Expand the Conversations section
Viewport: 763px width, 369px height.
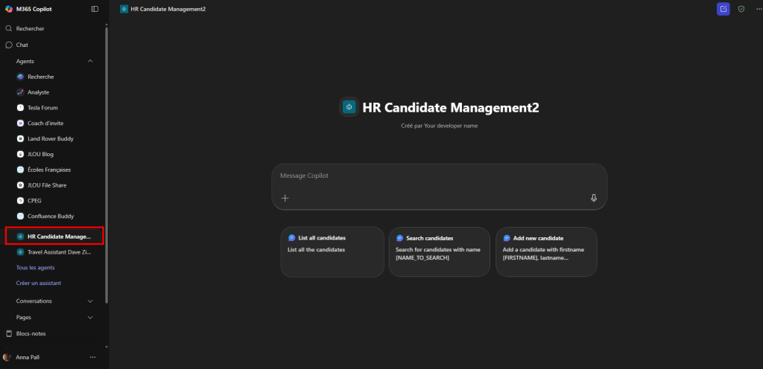point(90,301)
